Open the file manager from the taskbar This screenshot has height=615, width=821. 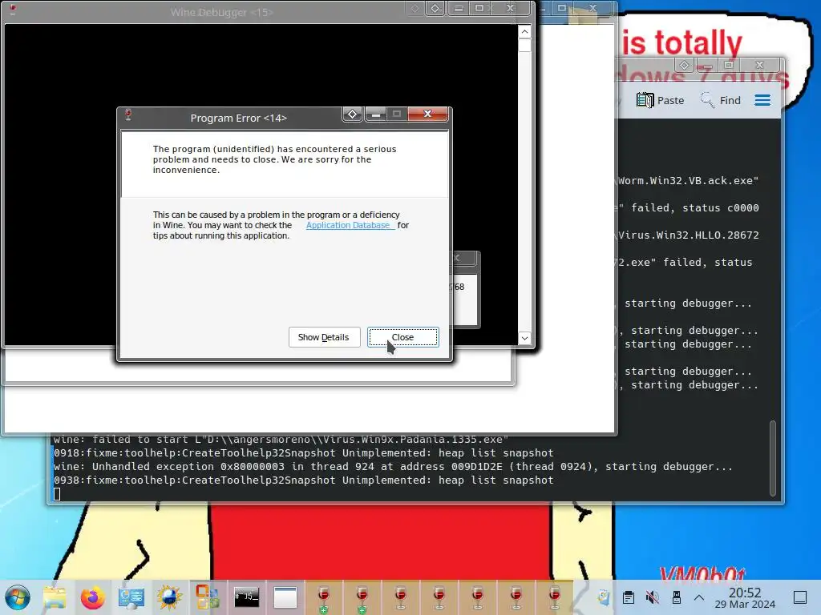55,597
